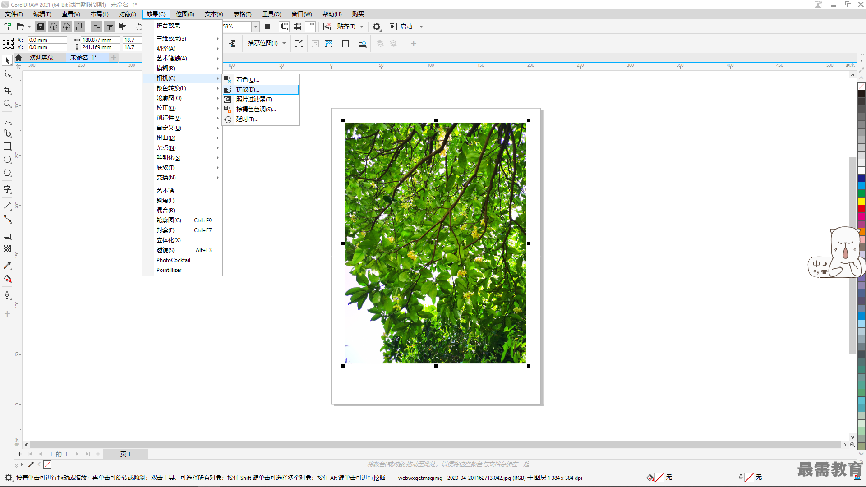Open the Bitmaps menu
Image resolution: width=866 pixels, height=487 pixels.
185,14
